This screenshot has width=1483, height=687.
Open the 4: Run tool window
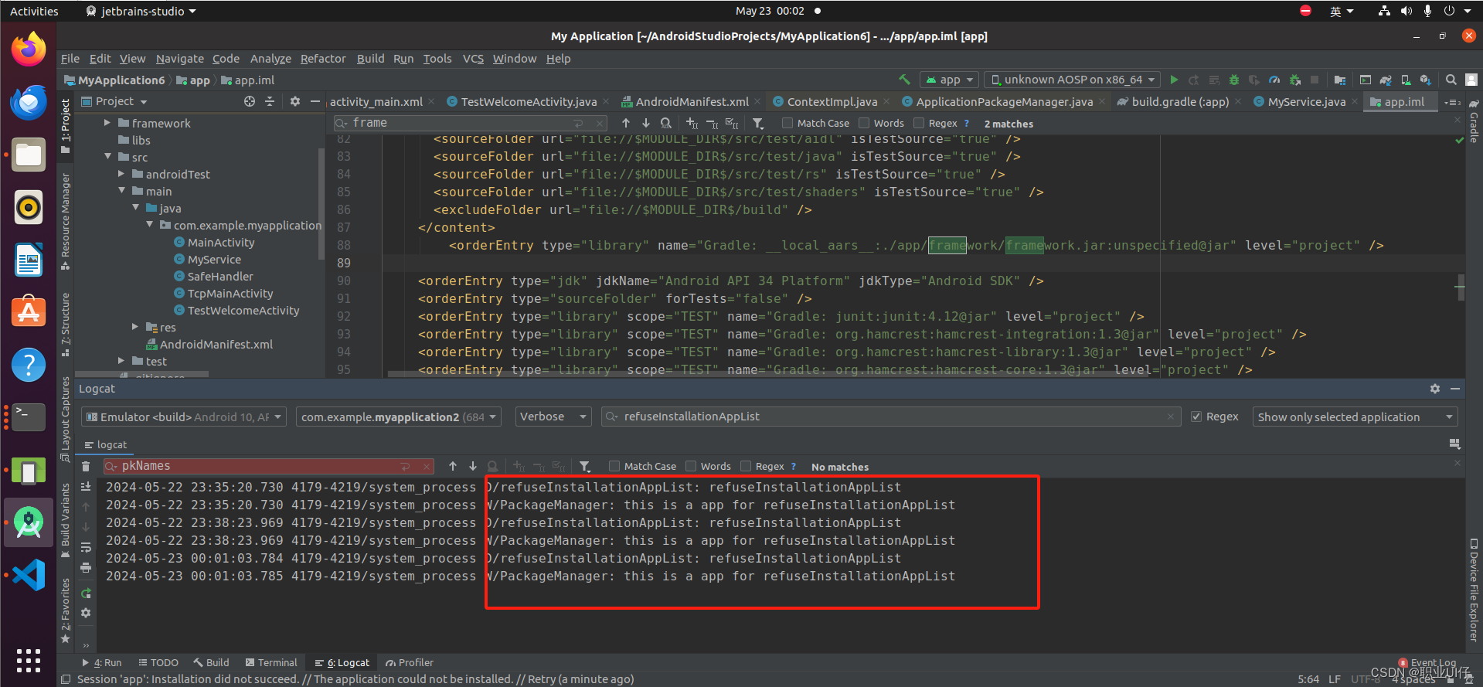(x=102, y=662)
